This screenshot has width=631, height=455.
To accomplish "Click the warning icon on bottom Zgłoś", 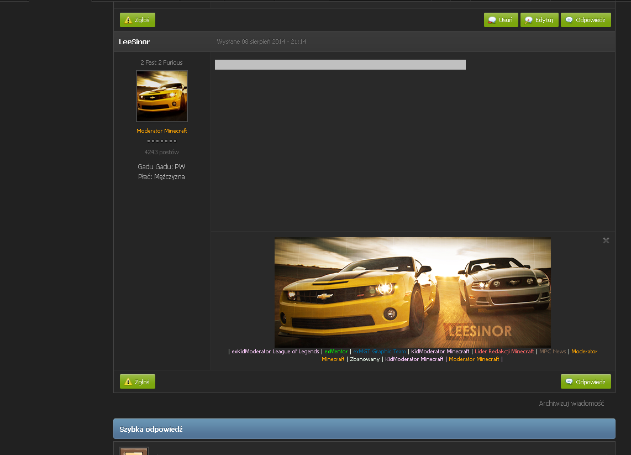I will [128, 381].
